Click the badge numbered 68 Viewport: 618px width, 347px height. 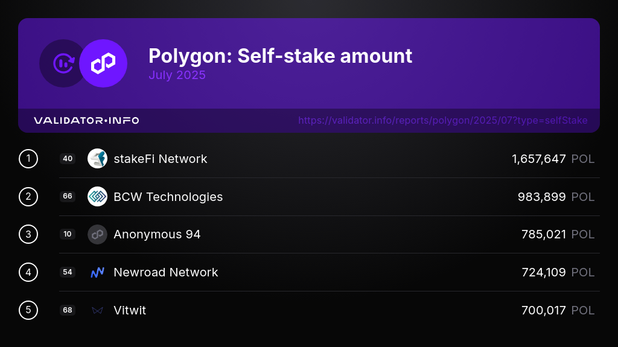point(68,310)
